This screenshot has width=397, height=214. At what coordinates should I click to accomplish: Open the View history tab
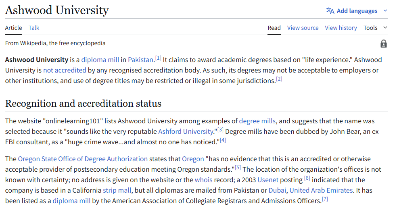[x=341, y=28]
